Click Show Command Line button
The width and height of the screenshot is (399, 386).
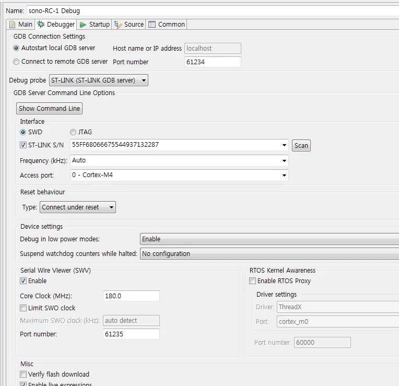coord(50,109)
